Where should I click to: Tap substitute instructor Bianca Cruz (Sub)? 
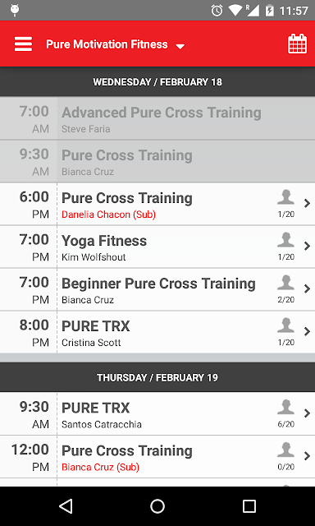point(100,467)
